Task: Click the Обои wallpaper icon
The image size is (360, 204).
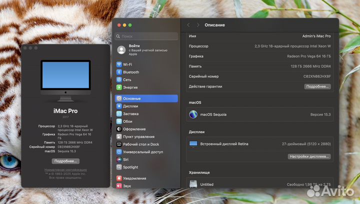Action: 119,121
